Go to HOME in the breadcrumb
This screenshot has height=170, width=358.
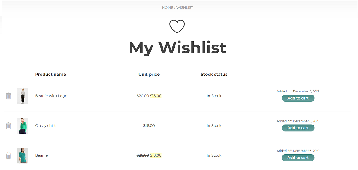[167, 7]
